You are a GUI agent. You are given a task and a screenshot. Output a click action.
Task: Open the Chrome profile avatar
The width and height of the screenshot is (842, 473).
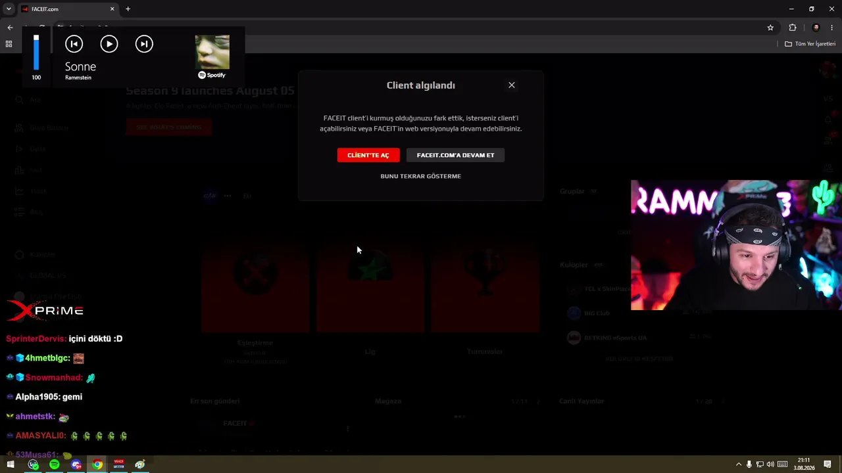[816, 28]
